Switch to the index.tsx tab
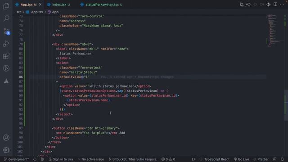The height and width of the screenshot is (162, 288). point(59,4)
